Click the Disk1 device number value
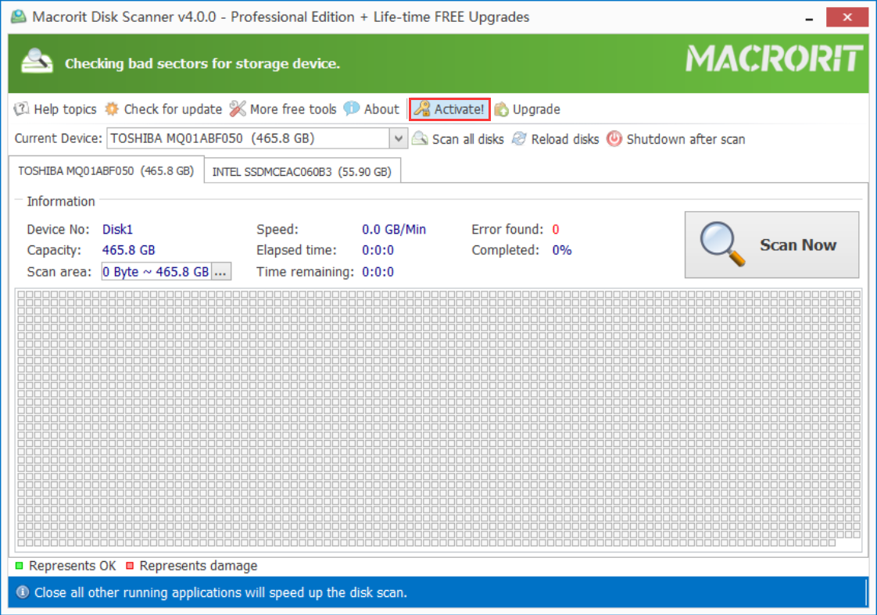This screenshot has width=877, height=615. (117, 229)
